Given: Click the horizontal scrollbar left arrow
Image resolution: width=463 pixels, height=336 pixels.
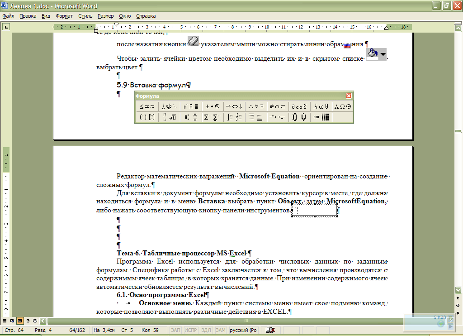Looking at the screenshot, I should tap(43, 321).
